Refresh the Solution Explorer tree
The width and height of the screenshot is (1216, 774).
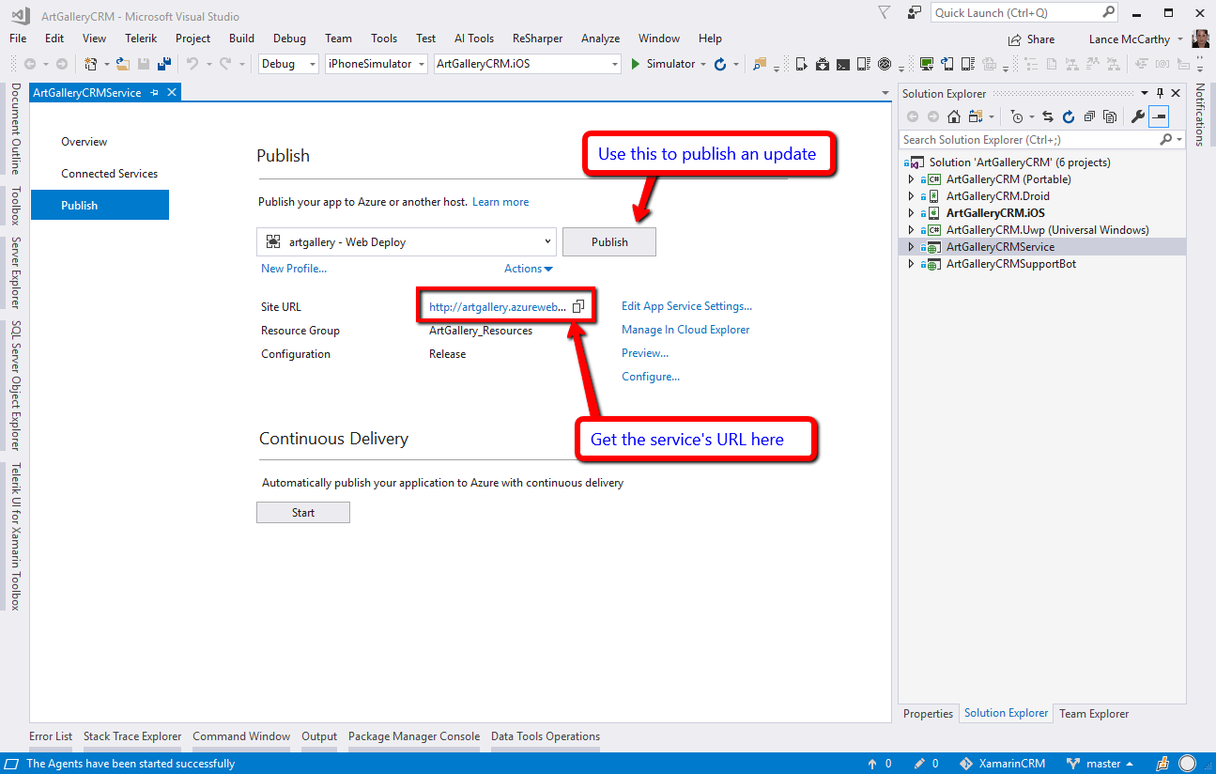pos(1069,116)
